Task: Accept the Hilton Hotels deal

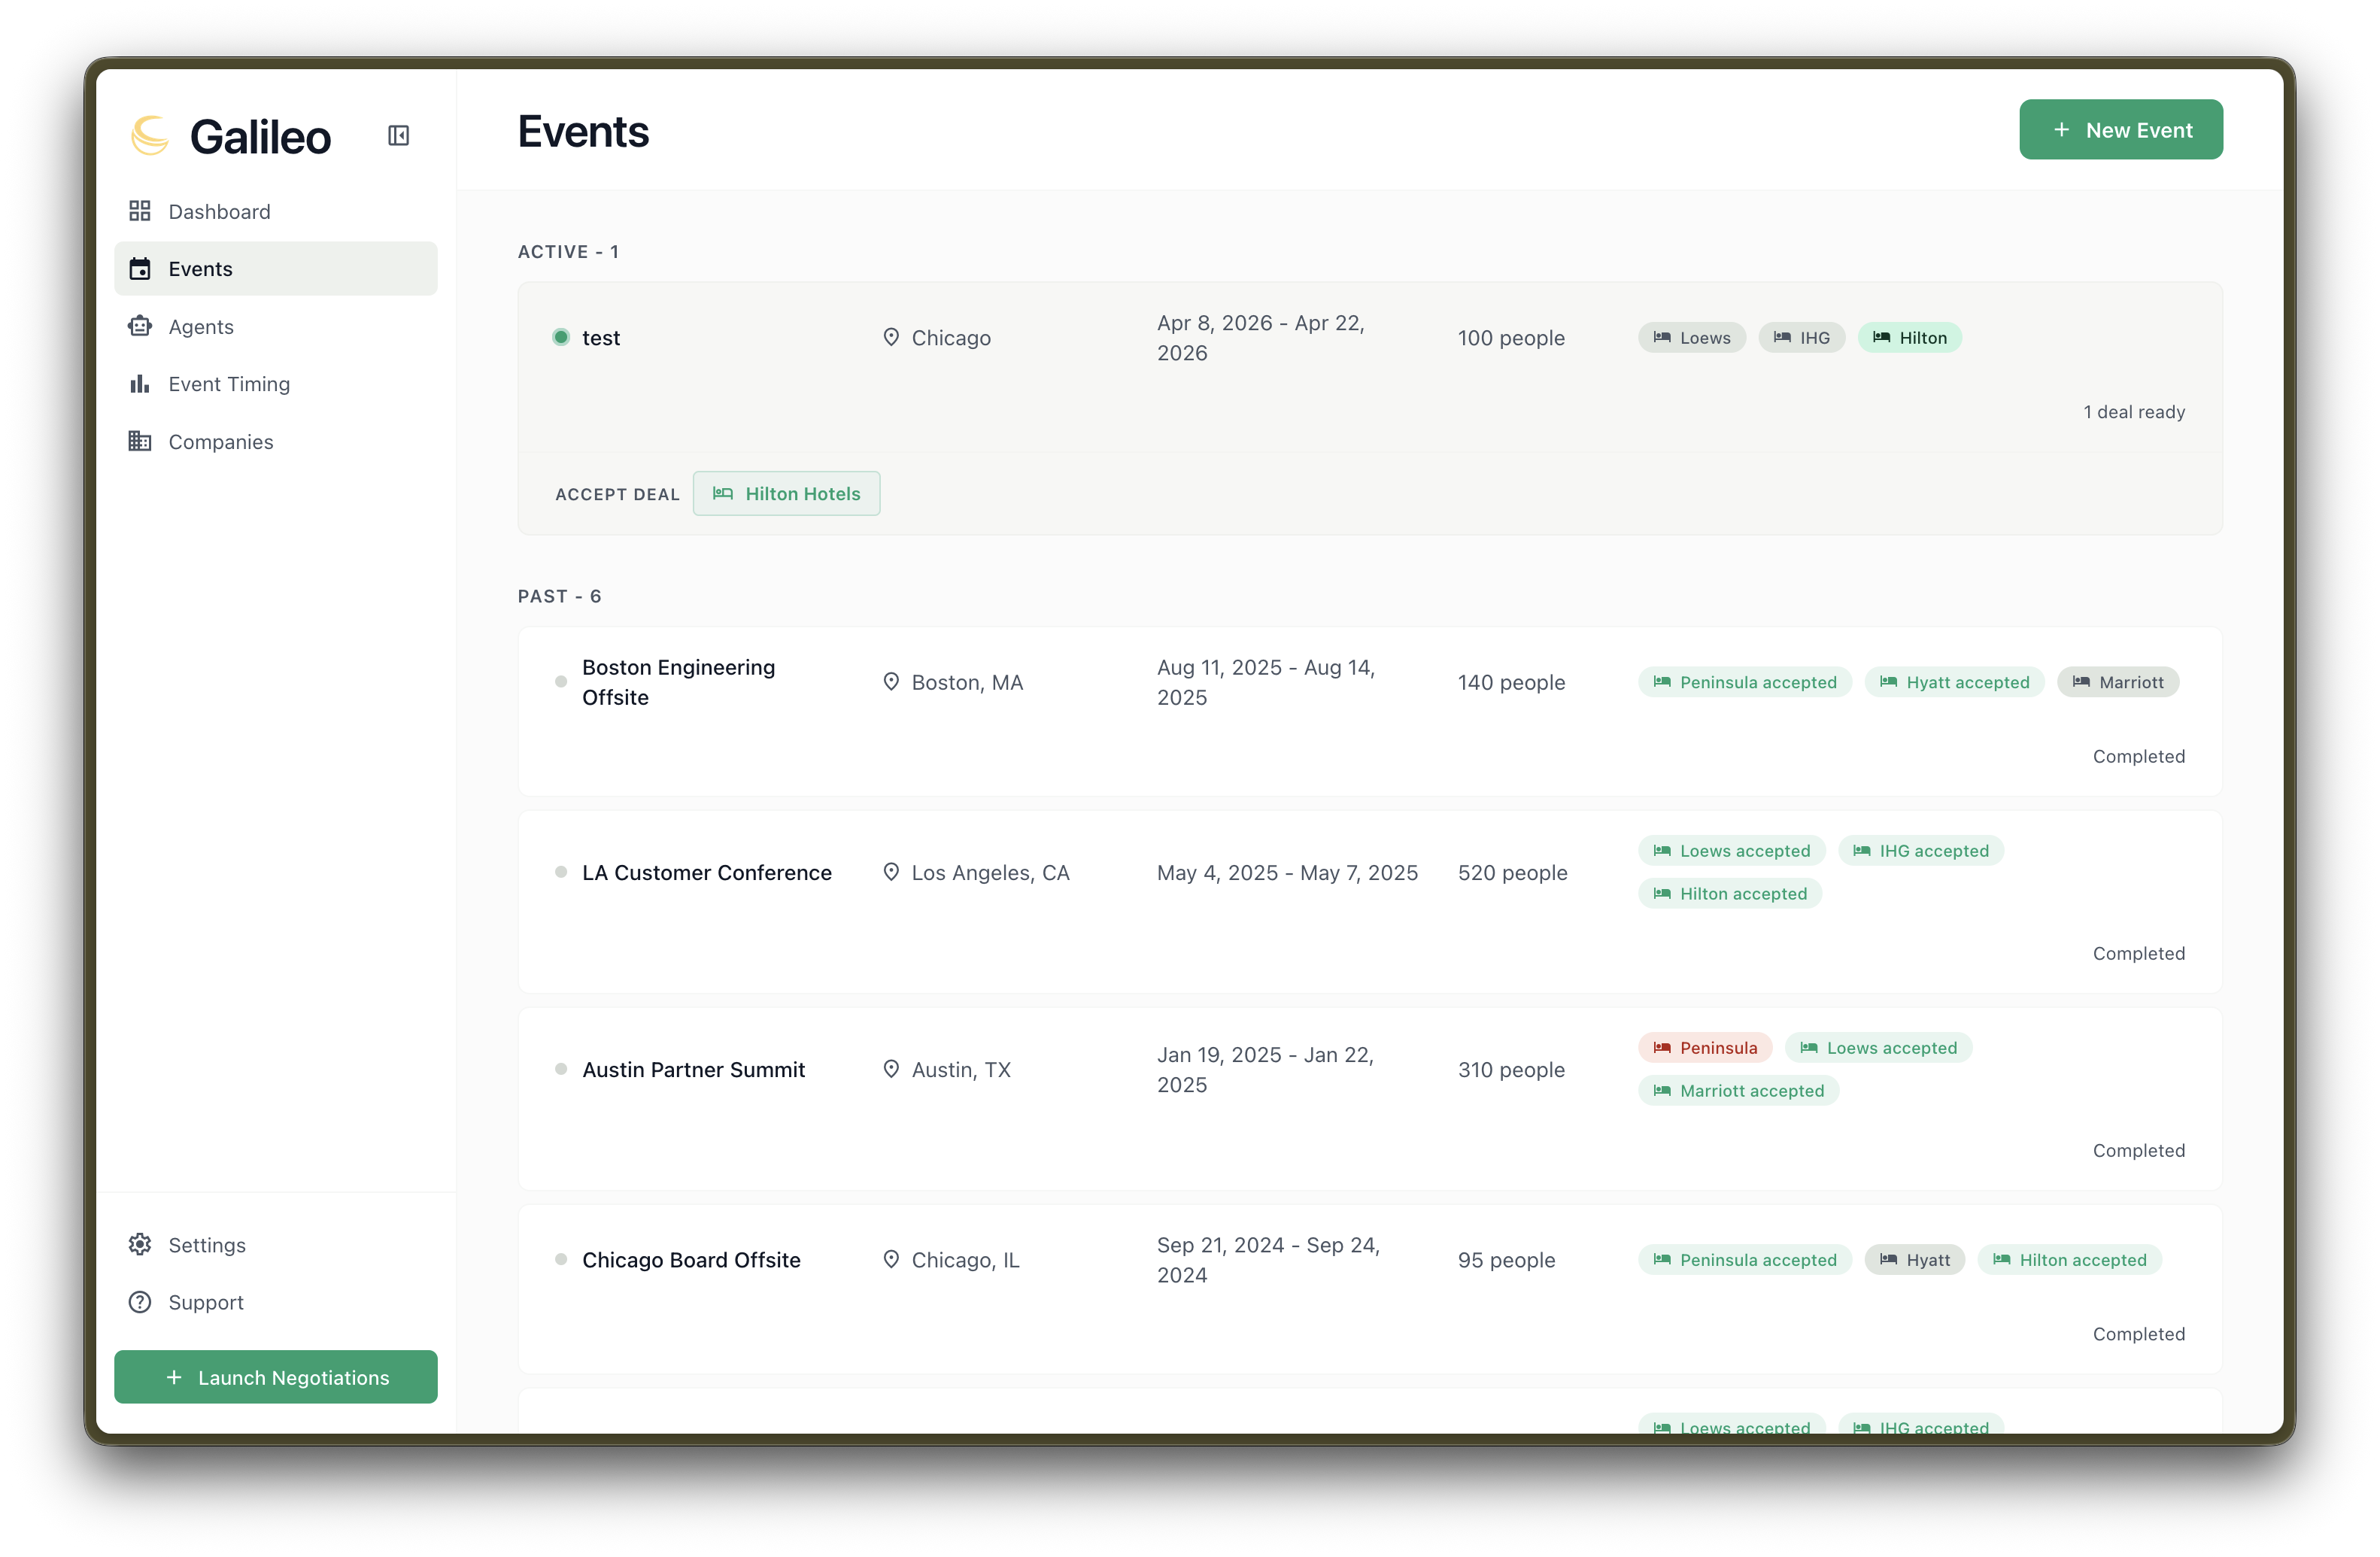Action: 786,493
